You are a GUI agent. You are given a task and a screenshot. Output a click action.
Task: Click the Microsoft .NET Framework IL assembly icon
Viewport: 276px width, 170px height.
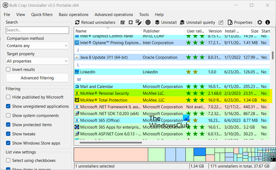pos(77,107)
